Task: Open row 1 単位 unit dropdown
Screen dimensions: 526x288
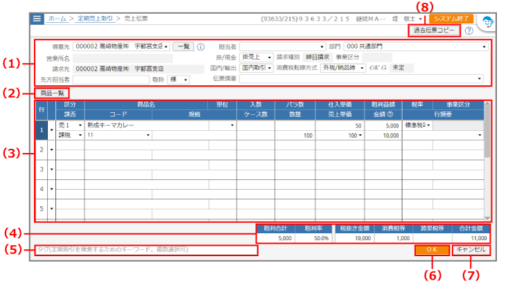Action: click(x=232, y=125)
